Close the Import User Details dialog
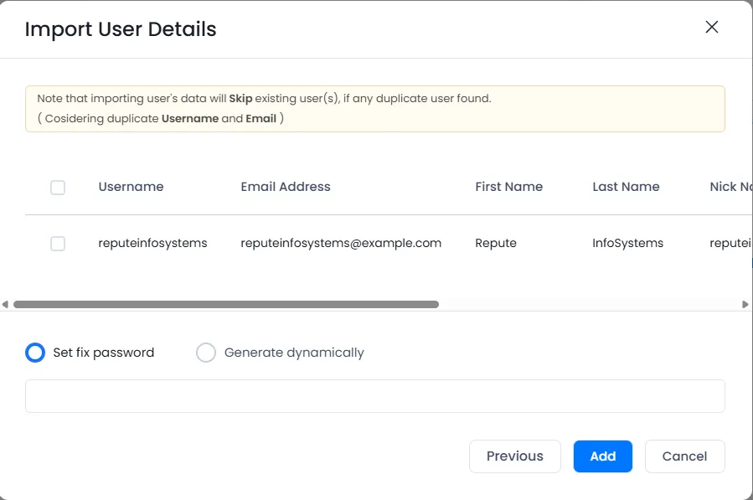The height and width of the screenshot is (500, 753). click(711, 27)
